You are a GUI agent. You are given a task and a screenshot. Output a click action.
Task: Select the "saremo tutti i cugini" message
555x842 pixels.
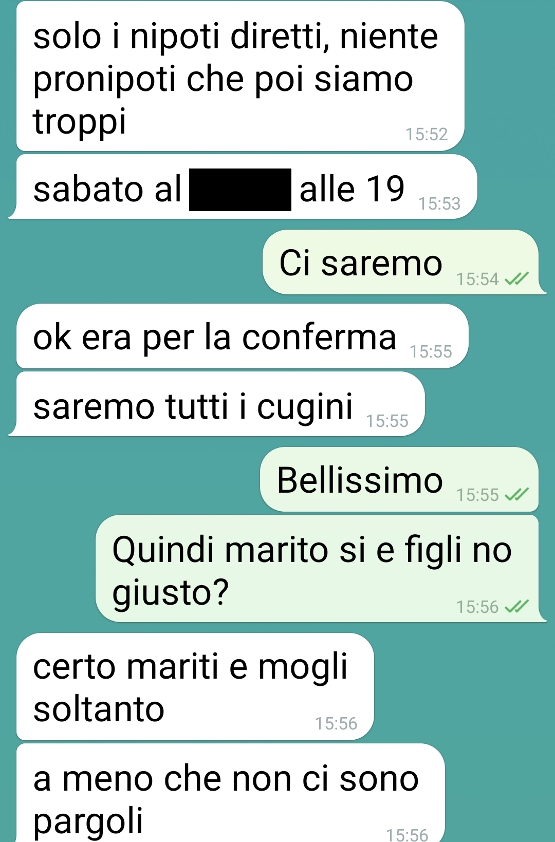[x=216, y=404]
